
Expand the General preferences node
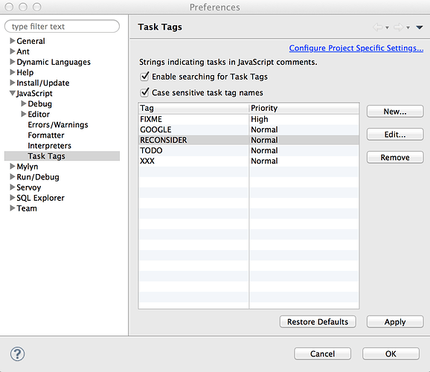pos(13,41)
